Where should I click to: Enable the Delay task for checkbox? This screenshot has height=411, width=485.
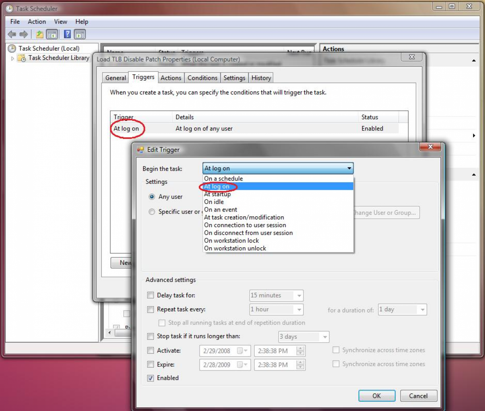151,295
